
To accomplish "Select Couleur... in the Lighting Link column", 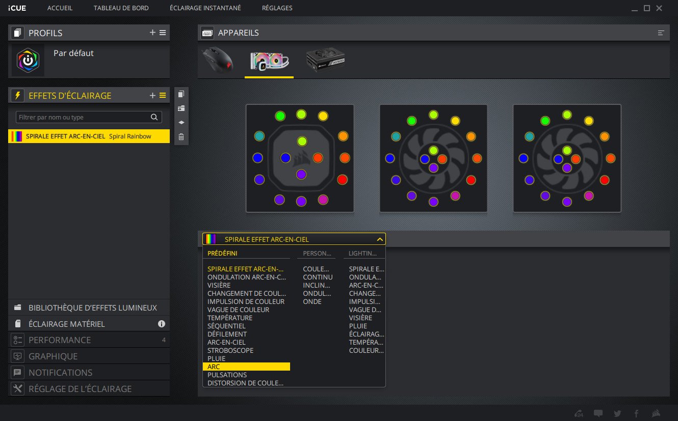I will 367,350.
